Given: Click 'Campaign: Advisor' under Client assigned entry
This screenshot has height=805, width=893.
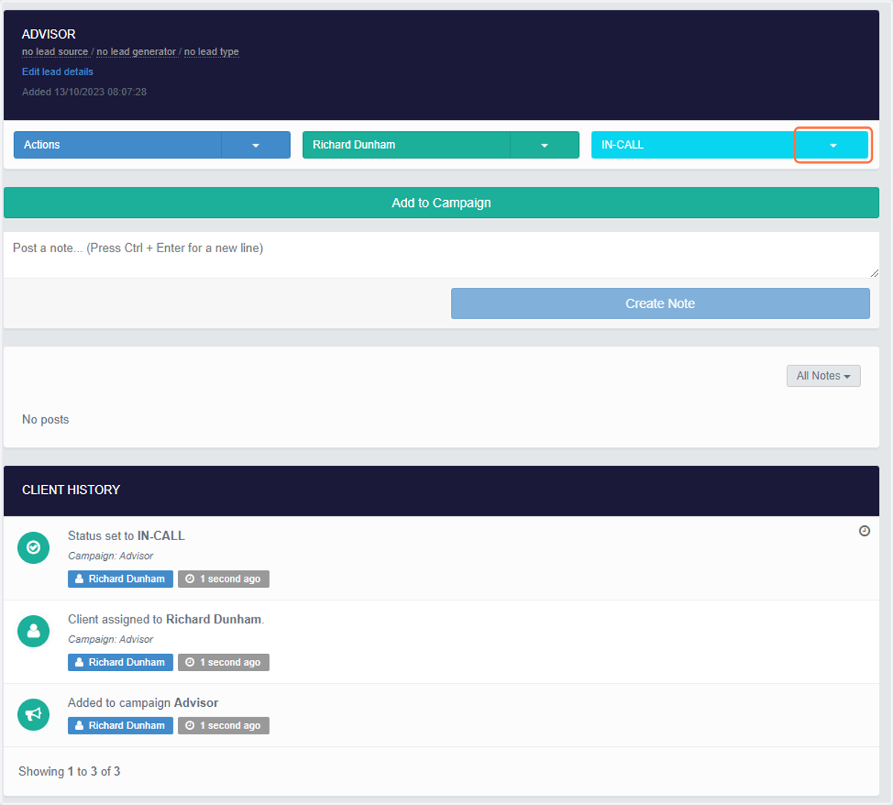Looking at the screenshot, I should point(110,639).
